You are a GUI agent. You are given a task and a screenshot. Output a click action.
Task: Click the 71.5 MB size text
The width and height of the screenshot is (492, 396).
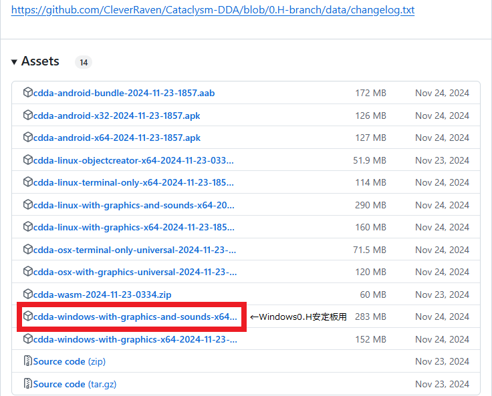370,250
